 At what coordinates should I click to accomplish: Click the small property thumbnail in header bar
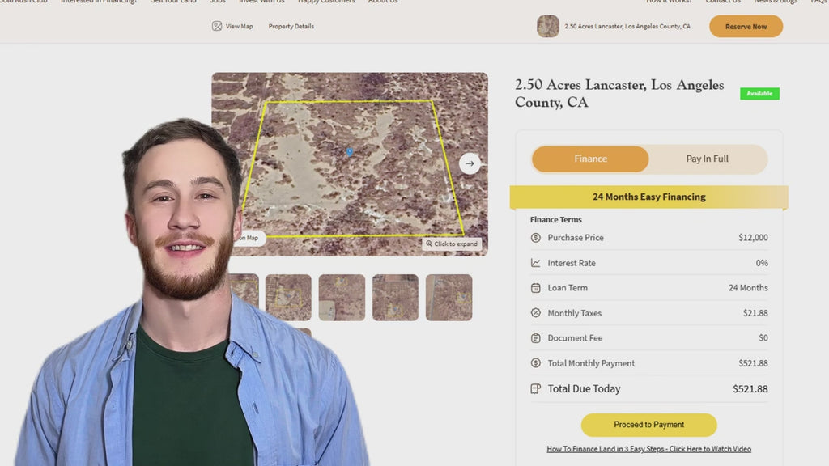(x=548, y=27)
